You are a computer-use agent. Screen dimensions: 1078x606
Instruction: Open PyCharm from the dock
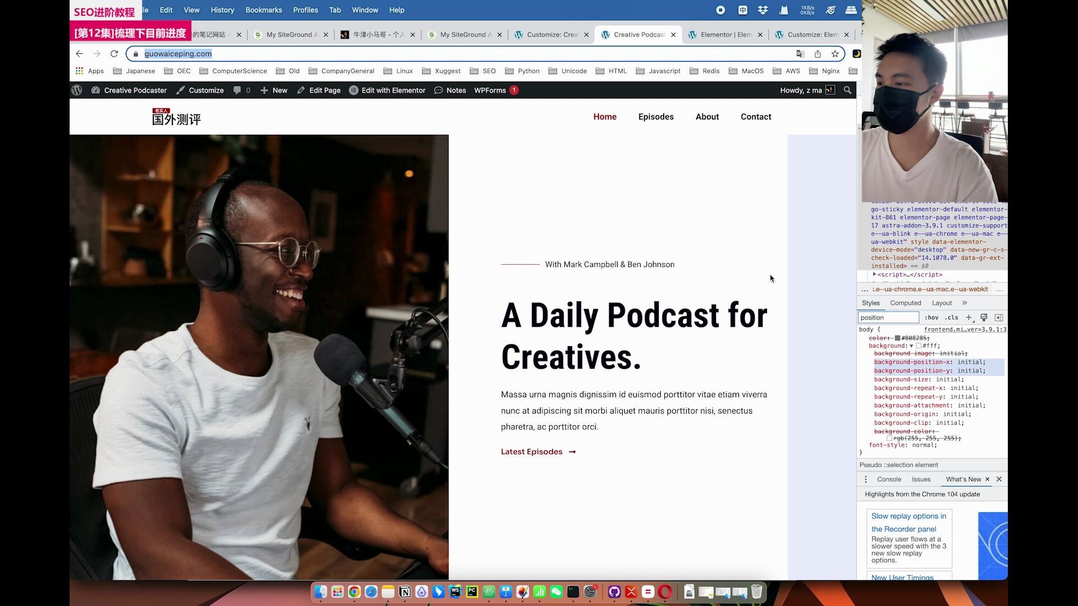[472, 592]
